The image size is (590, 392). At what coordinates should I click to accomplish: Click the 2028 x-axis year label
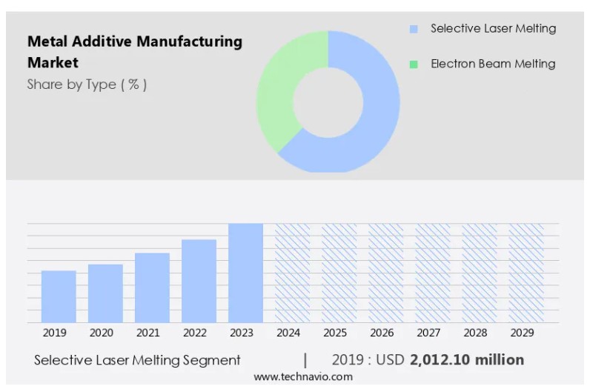pyautogui.click(x=475, y=333)
